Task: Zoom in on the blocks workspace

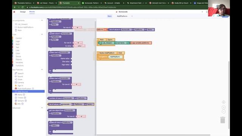Action: (x=223, y=107)
